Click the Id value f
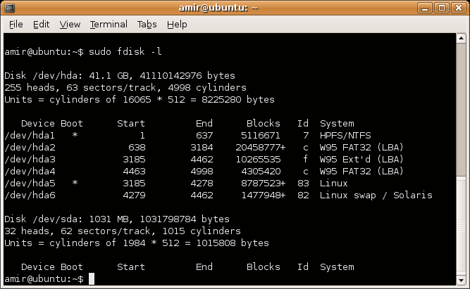This screenshot has height=289, width=470. tap(305, 159)
